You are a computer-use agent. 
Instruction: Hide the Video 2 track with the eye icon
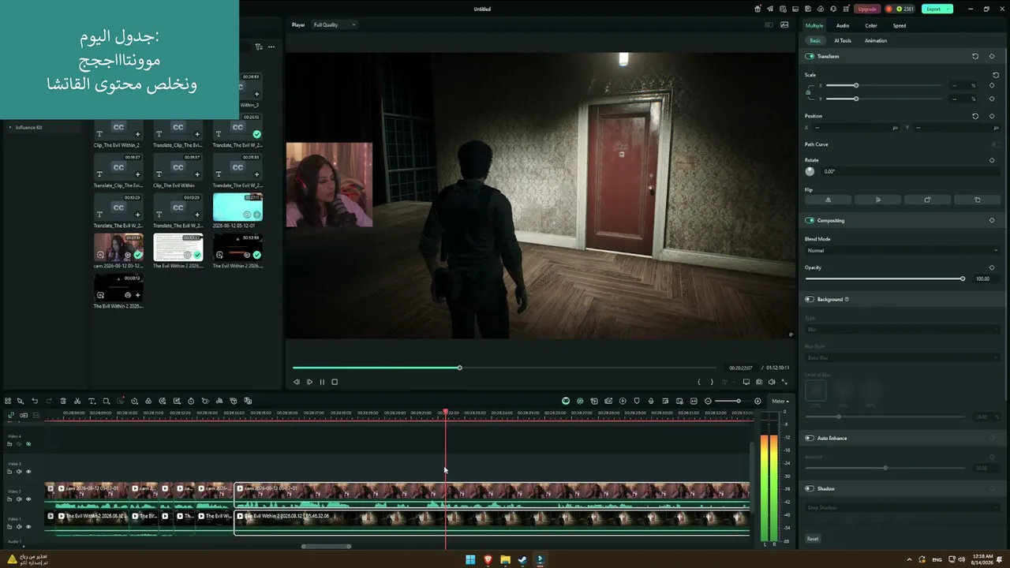click(28, 499)
